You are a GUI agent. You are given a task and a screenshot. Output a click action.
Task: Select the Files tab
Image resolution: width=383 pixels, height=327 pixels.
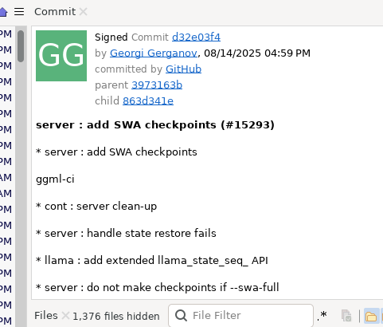tap(46, 316)
